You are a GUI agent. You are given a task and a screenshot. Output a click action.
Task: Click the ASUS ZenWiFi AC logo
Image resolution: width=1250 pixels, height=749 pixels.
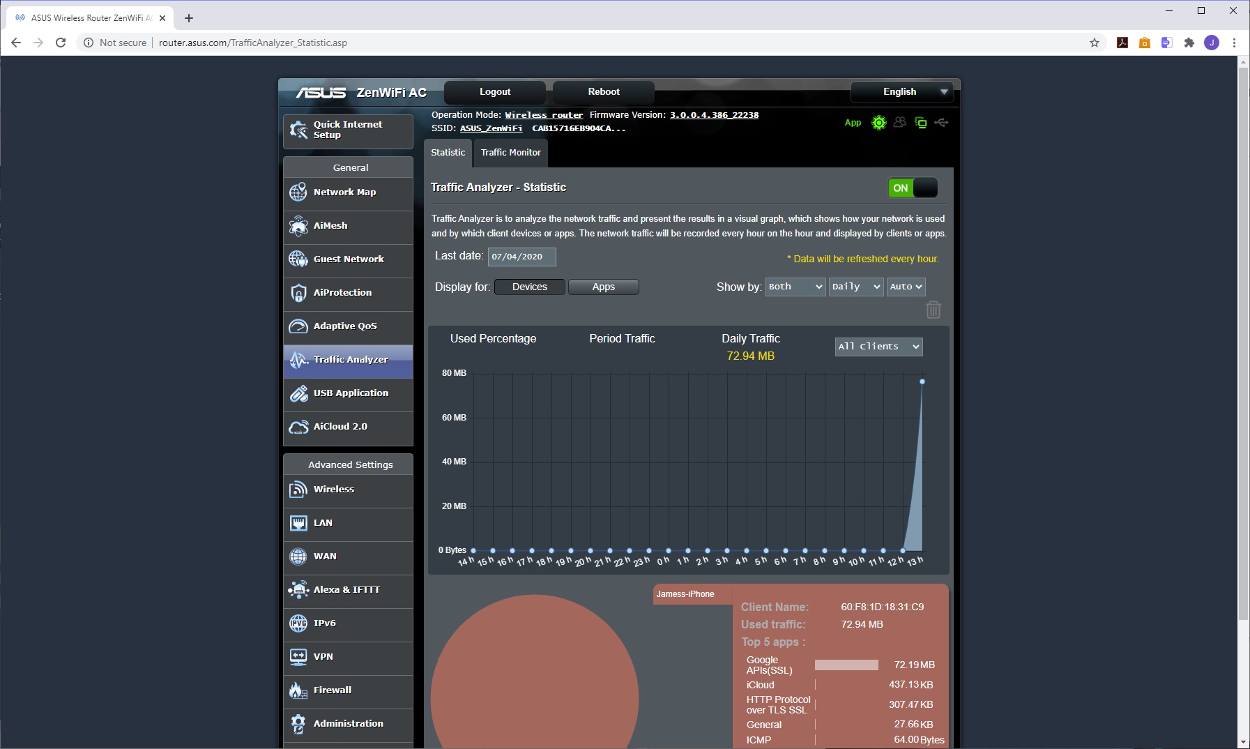point(361,92)
